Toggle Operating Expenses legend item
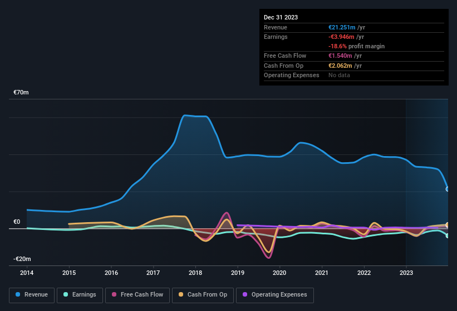Screen dimensions: 457x311 pyautogui.click(x=275, y=295)
